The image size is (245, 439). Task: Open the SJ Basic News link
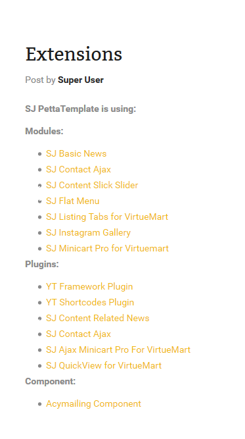click(x=76, y=154)
